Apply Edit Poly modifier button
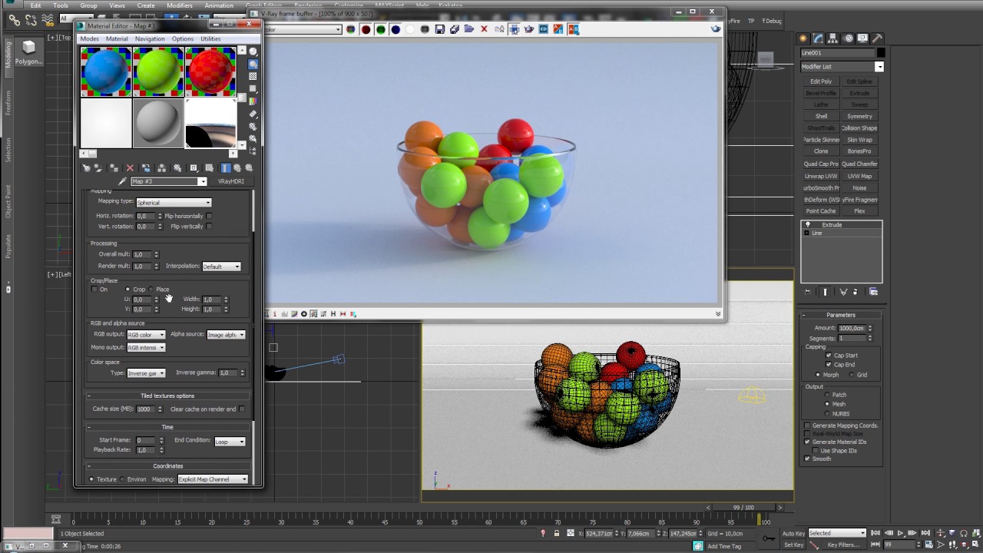This screenshot has height=553, width=983. coord(821,81)
